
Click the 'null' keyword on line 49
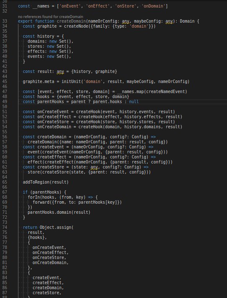[134, 101]
